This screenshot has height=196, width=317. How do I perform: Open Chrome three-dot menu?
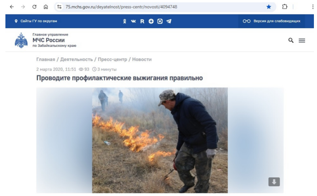[x=313, y=7]
